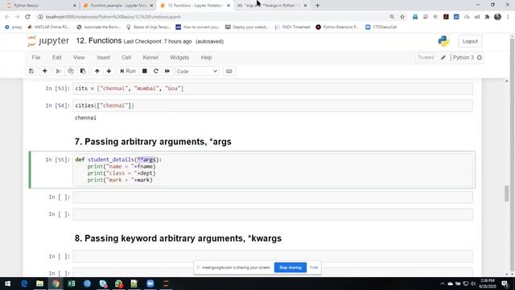This screenshot has width=515, height=290.
Task: Go back in browser history
Action: pos(7,17)
